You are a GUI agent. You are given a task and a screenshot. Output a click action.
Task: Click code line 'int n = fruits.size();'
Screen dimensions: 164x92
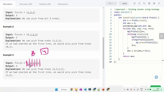point(135,20)
